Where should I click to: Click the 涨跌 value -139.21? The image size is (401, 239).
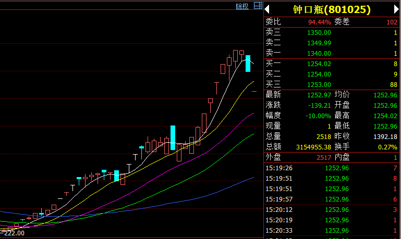[x=320, y=106]
